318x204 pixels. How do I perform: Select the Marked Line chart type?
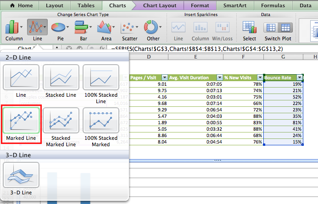21,121
